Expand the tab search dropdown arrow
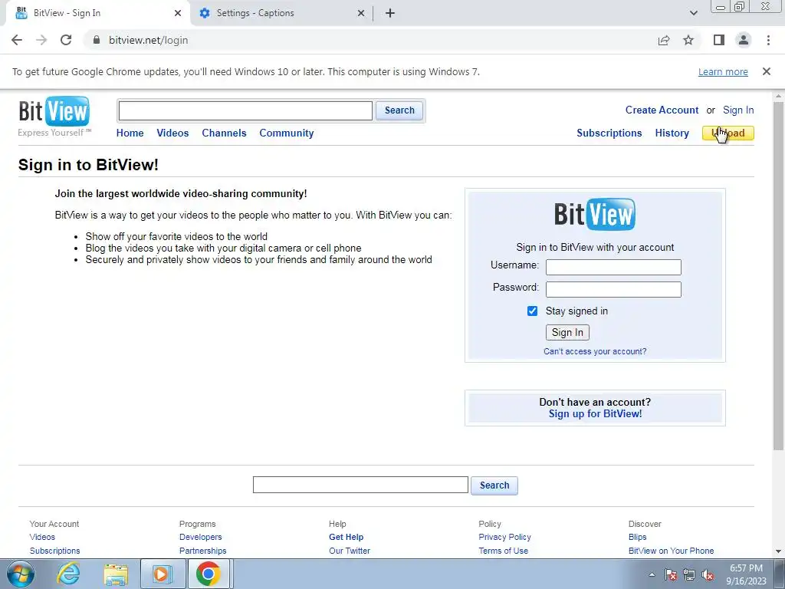The image size is (785, 589). (693, 13)
